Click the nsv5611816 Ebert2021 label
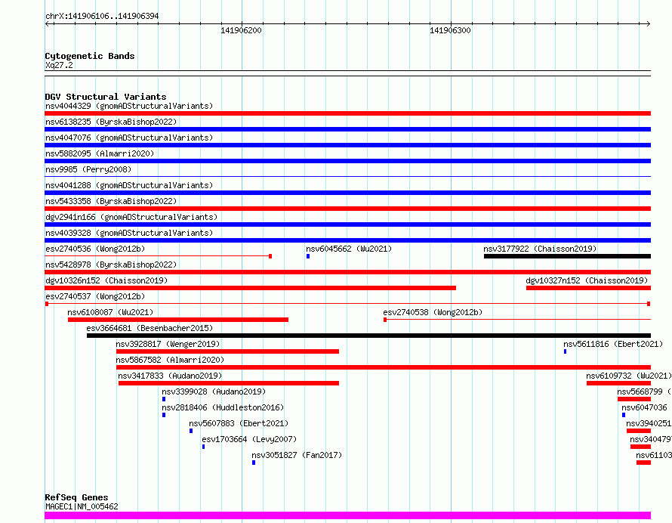672x523 pixels. point(613,344)
